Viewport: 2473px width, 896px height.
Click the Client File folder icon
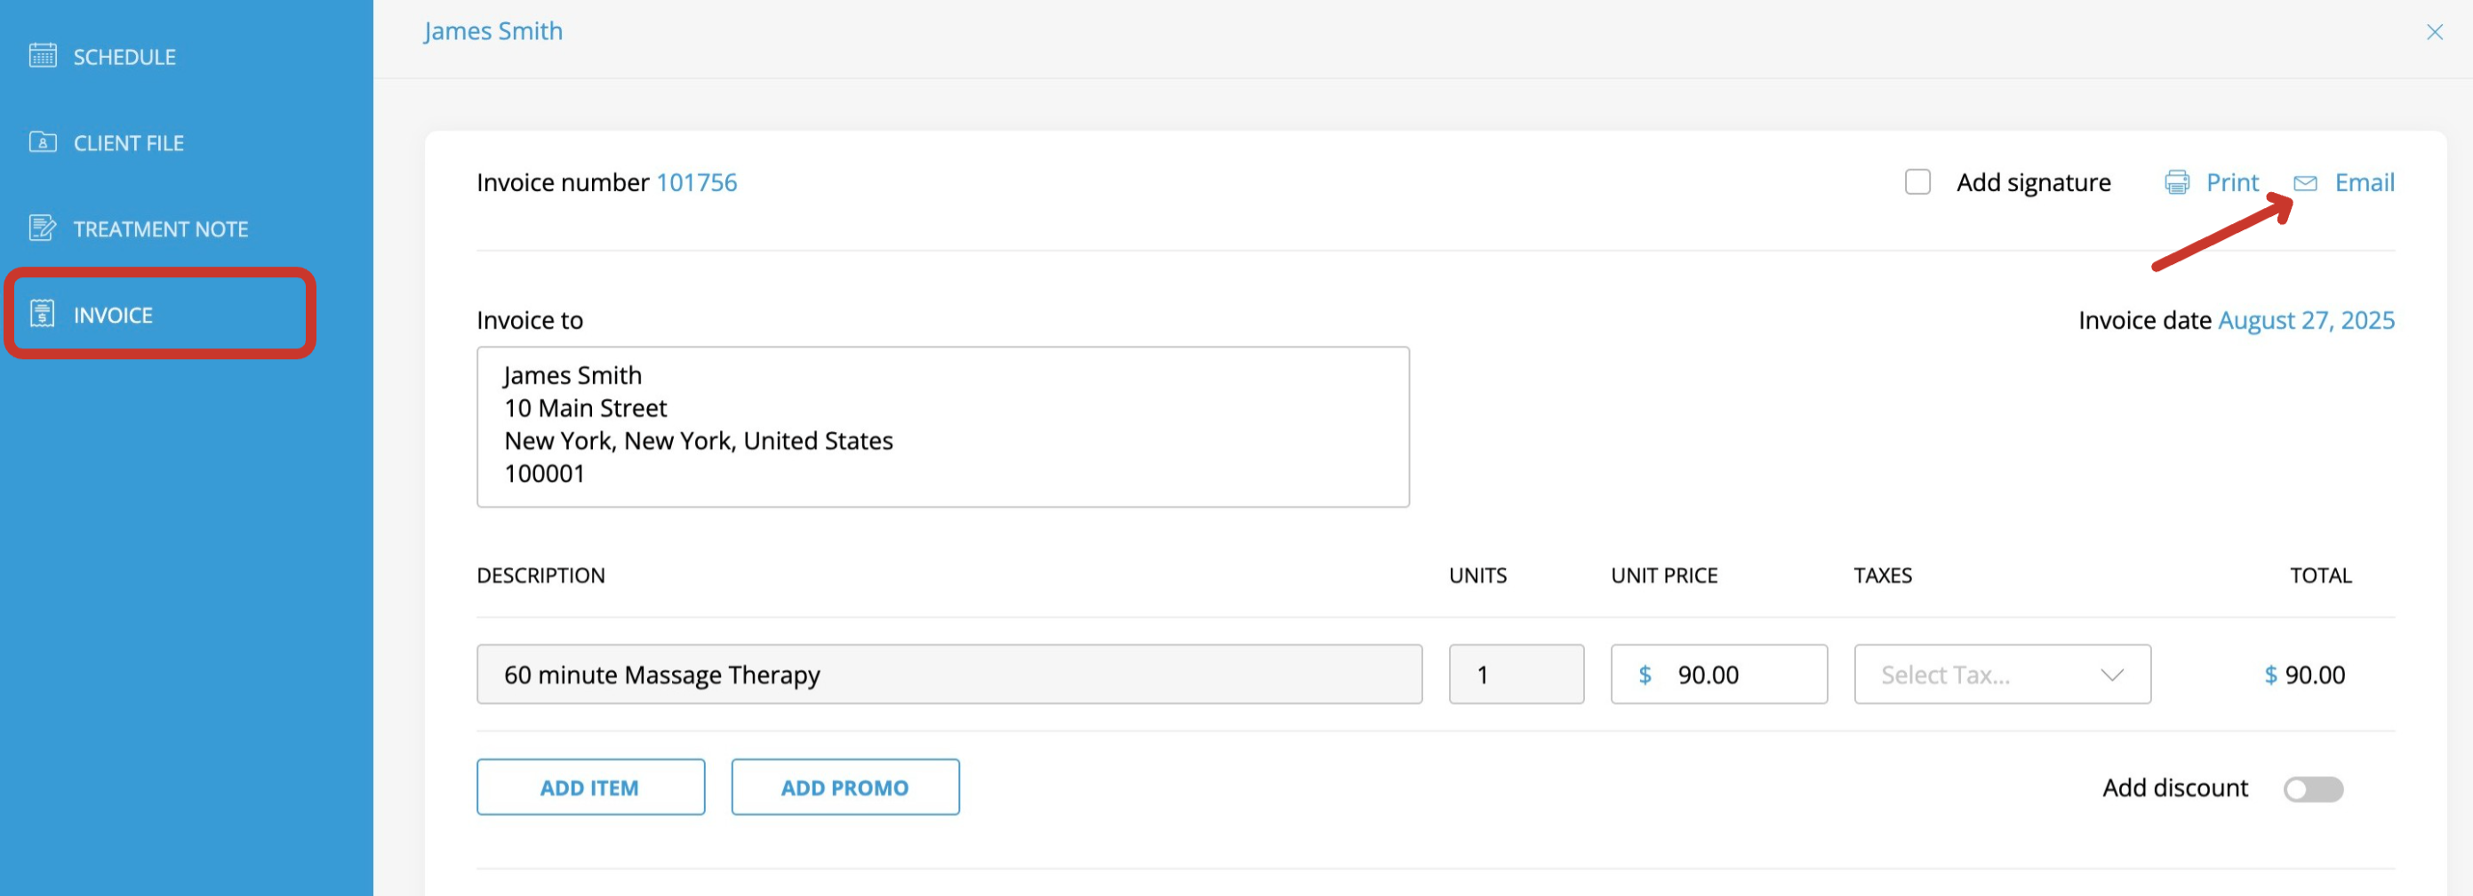click(x=43, y=142)
